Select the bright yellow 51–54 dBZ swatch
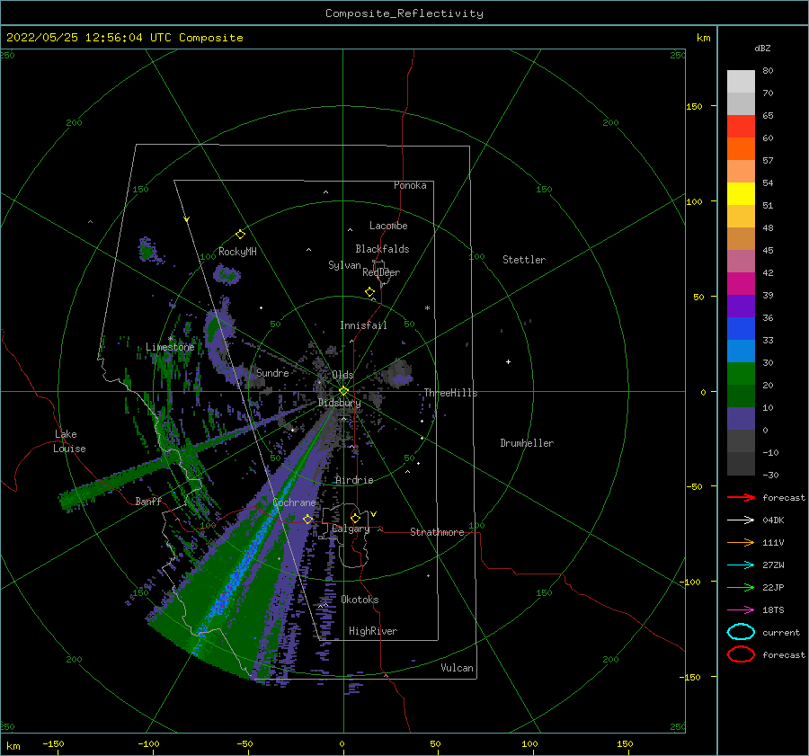This screenshot has height=756, width=809. [741, 194]
